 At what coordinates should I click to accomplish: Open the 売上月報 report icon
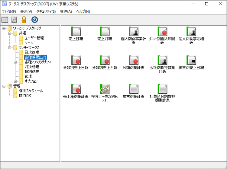(x=105, y=32)
